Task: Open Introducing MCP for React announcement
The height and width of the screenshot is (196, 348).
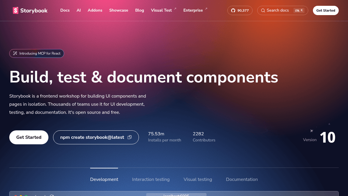Action: tap(37, 53)
